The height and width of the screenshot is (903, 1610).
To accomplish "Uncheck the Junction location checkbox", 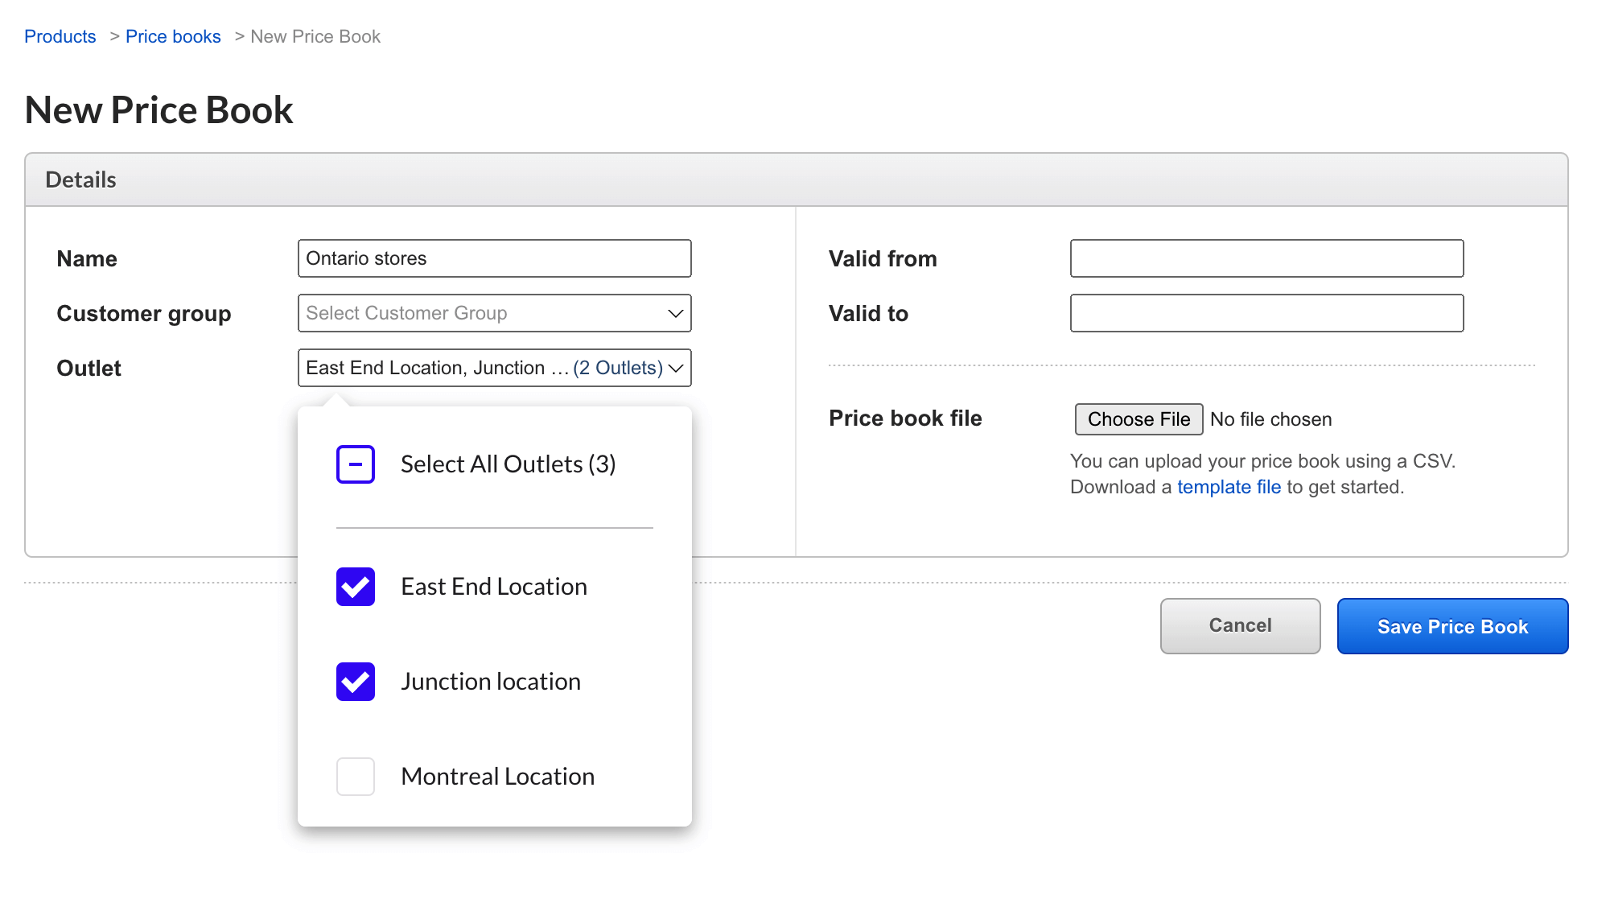I will (355, 682).
